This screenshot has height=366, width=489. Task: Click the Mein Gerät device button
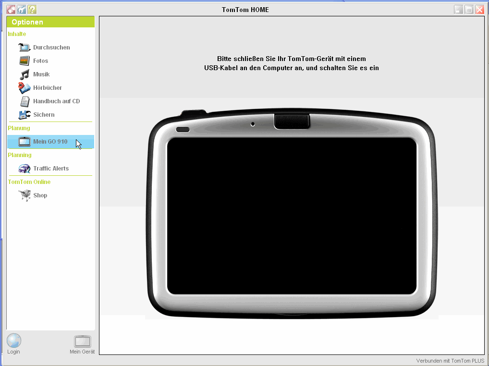pyautogui.click(x=82, y=344)
